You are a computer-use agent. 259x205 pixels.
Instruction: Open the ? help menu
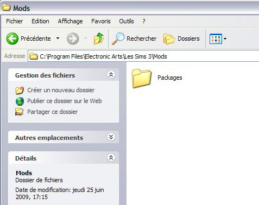click(144, 21)
